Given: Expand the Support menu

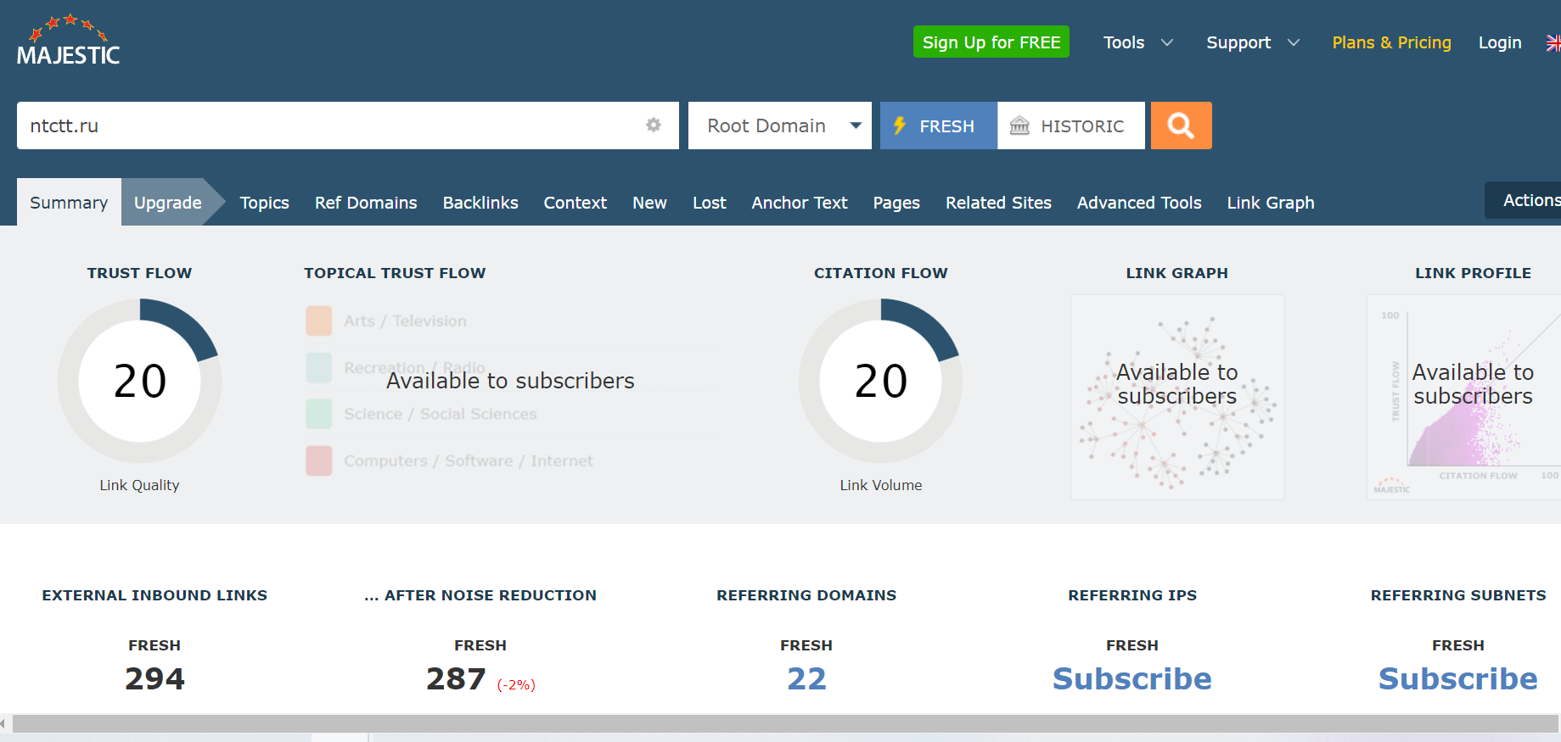Looking at the screenshot, I should pyautogui.click(x=1252, y=42).
